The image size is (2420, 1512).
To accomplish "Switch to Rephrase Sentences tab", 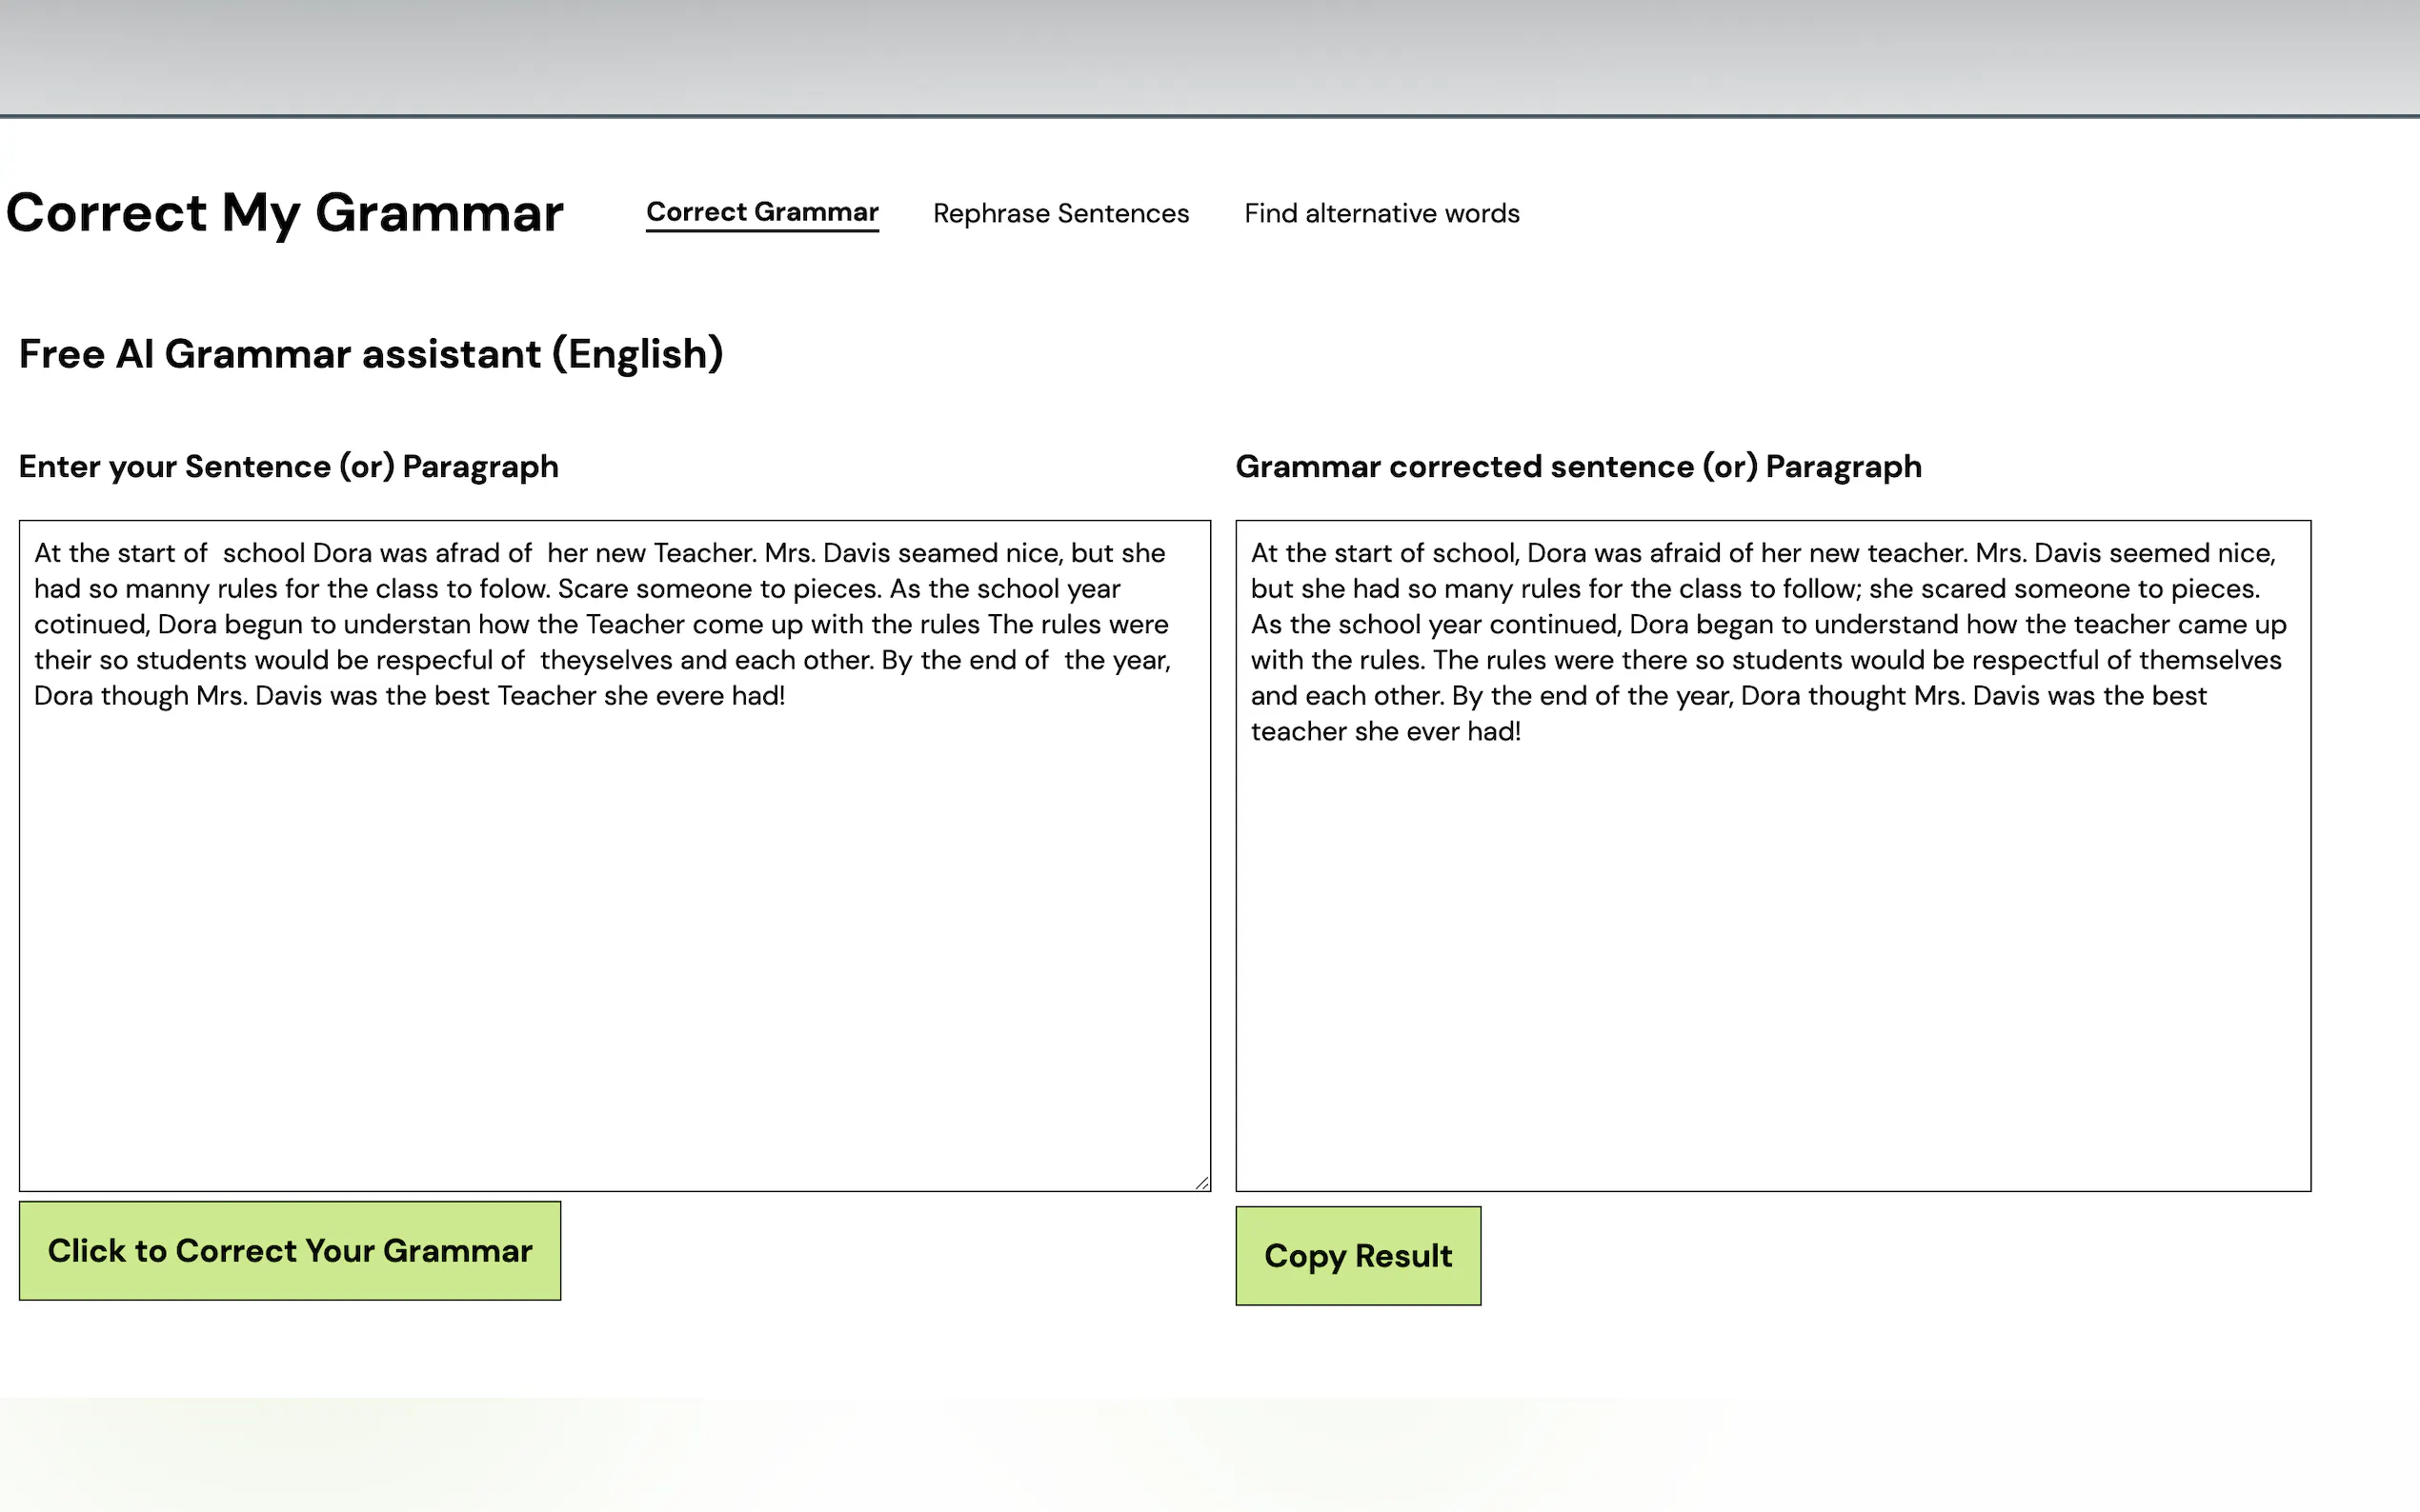I will point(1060,213).
